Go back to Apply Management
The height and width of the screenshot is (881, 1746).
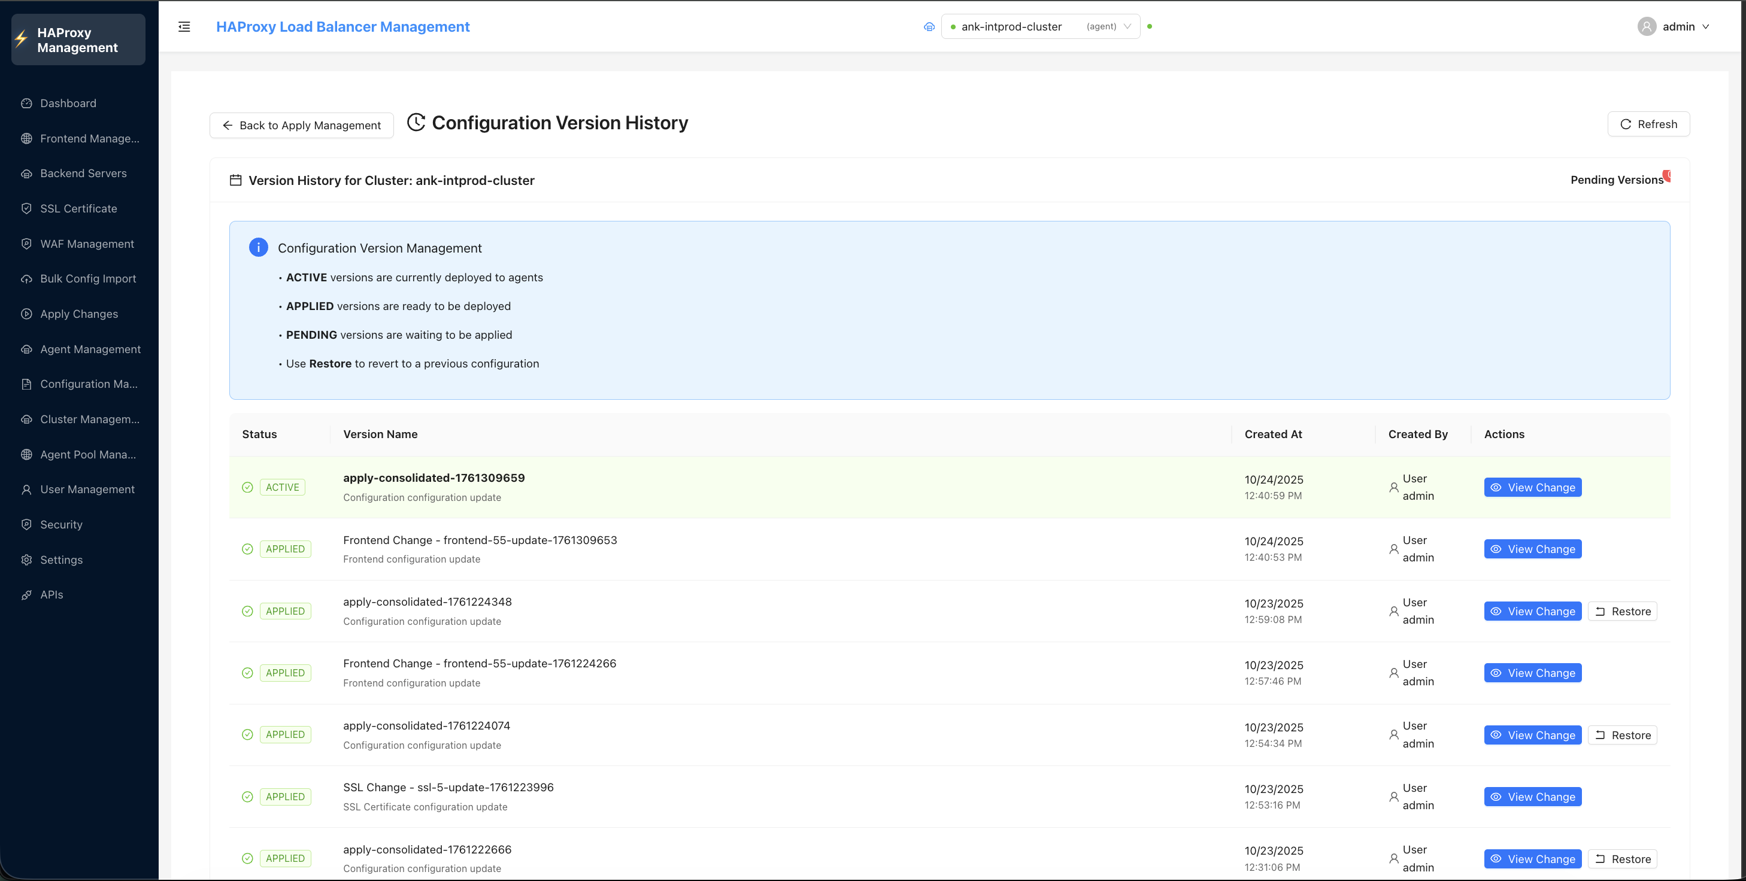tap(302, 125)
